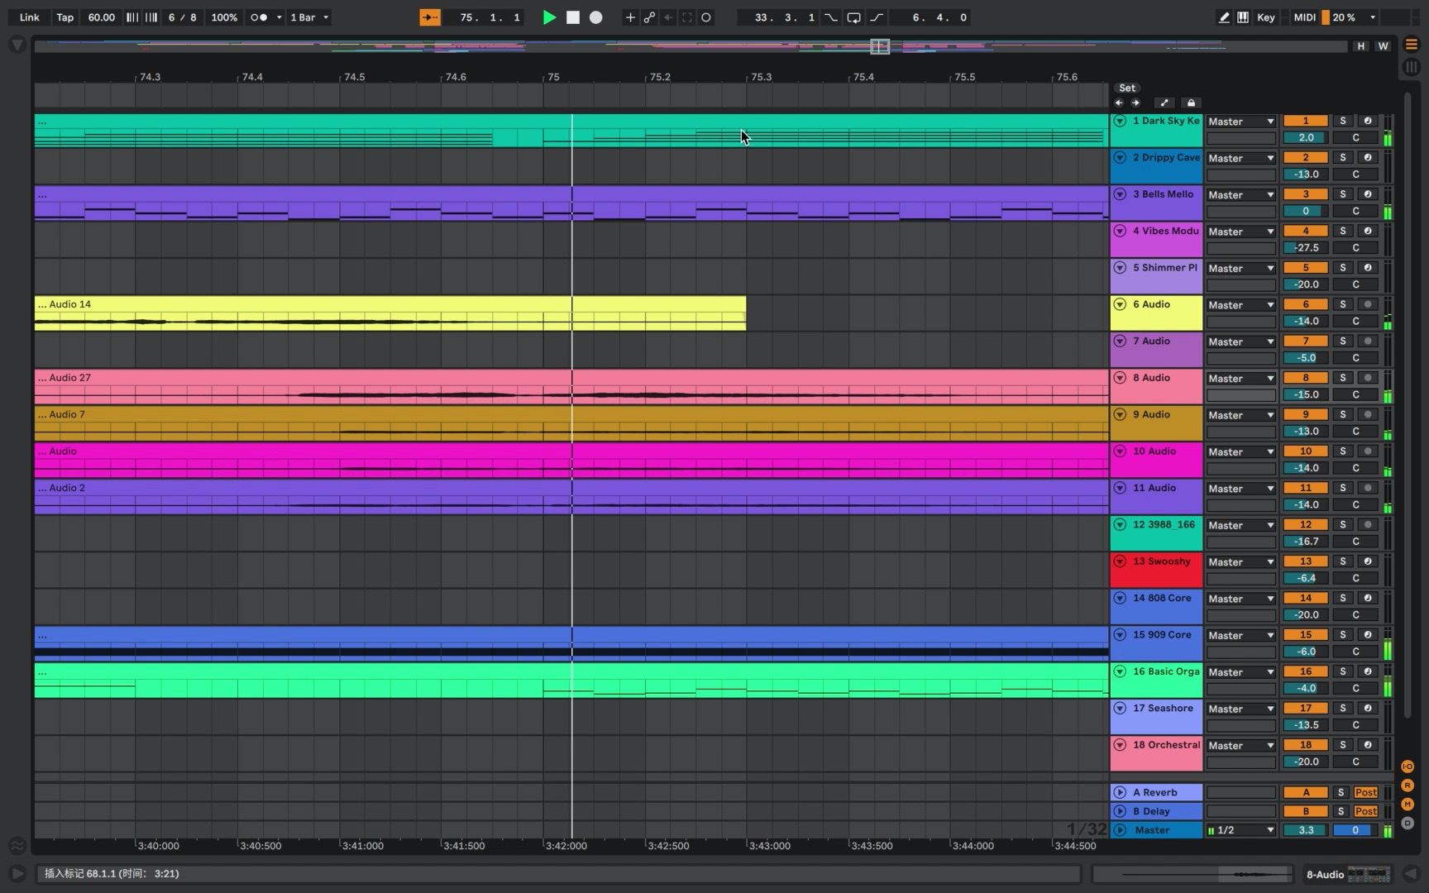Toggle the computer MIDI keyboard icon
This screenshot has height=893, width=1429.
click(x=1243, y=17)
